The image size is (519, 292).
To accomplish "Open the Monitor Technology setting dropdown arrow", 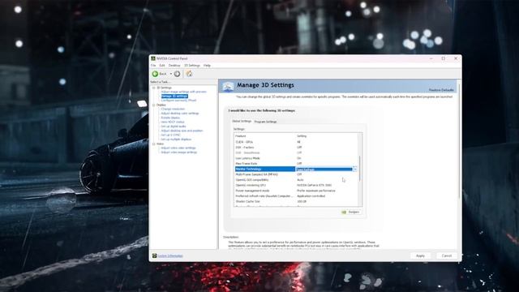I will click(x=355, y=169).
